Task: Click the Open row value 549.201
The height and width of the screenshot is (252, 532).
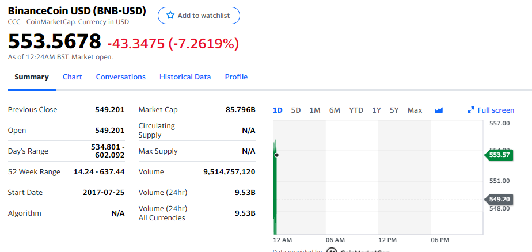Action: pos(109,130)
